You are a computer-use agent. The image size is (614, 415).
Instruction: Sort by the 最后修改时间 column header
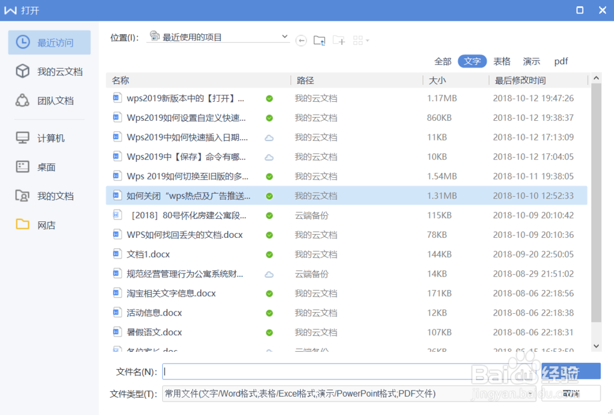[x=539, y=80]
